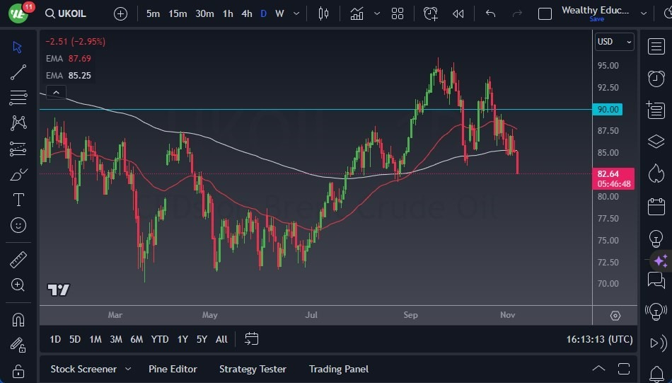Set the date range to YTD
The image size is (672, 383).
(x=160, y=339)
